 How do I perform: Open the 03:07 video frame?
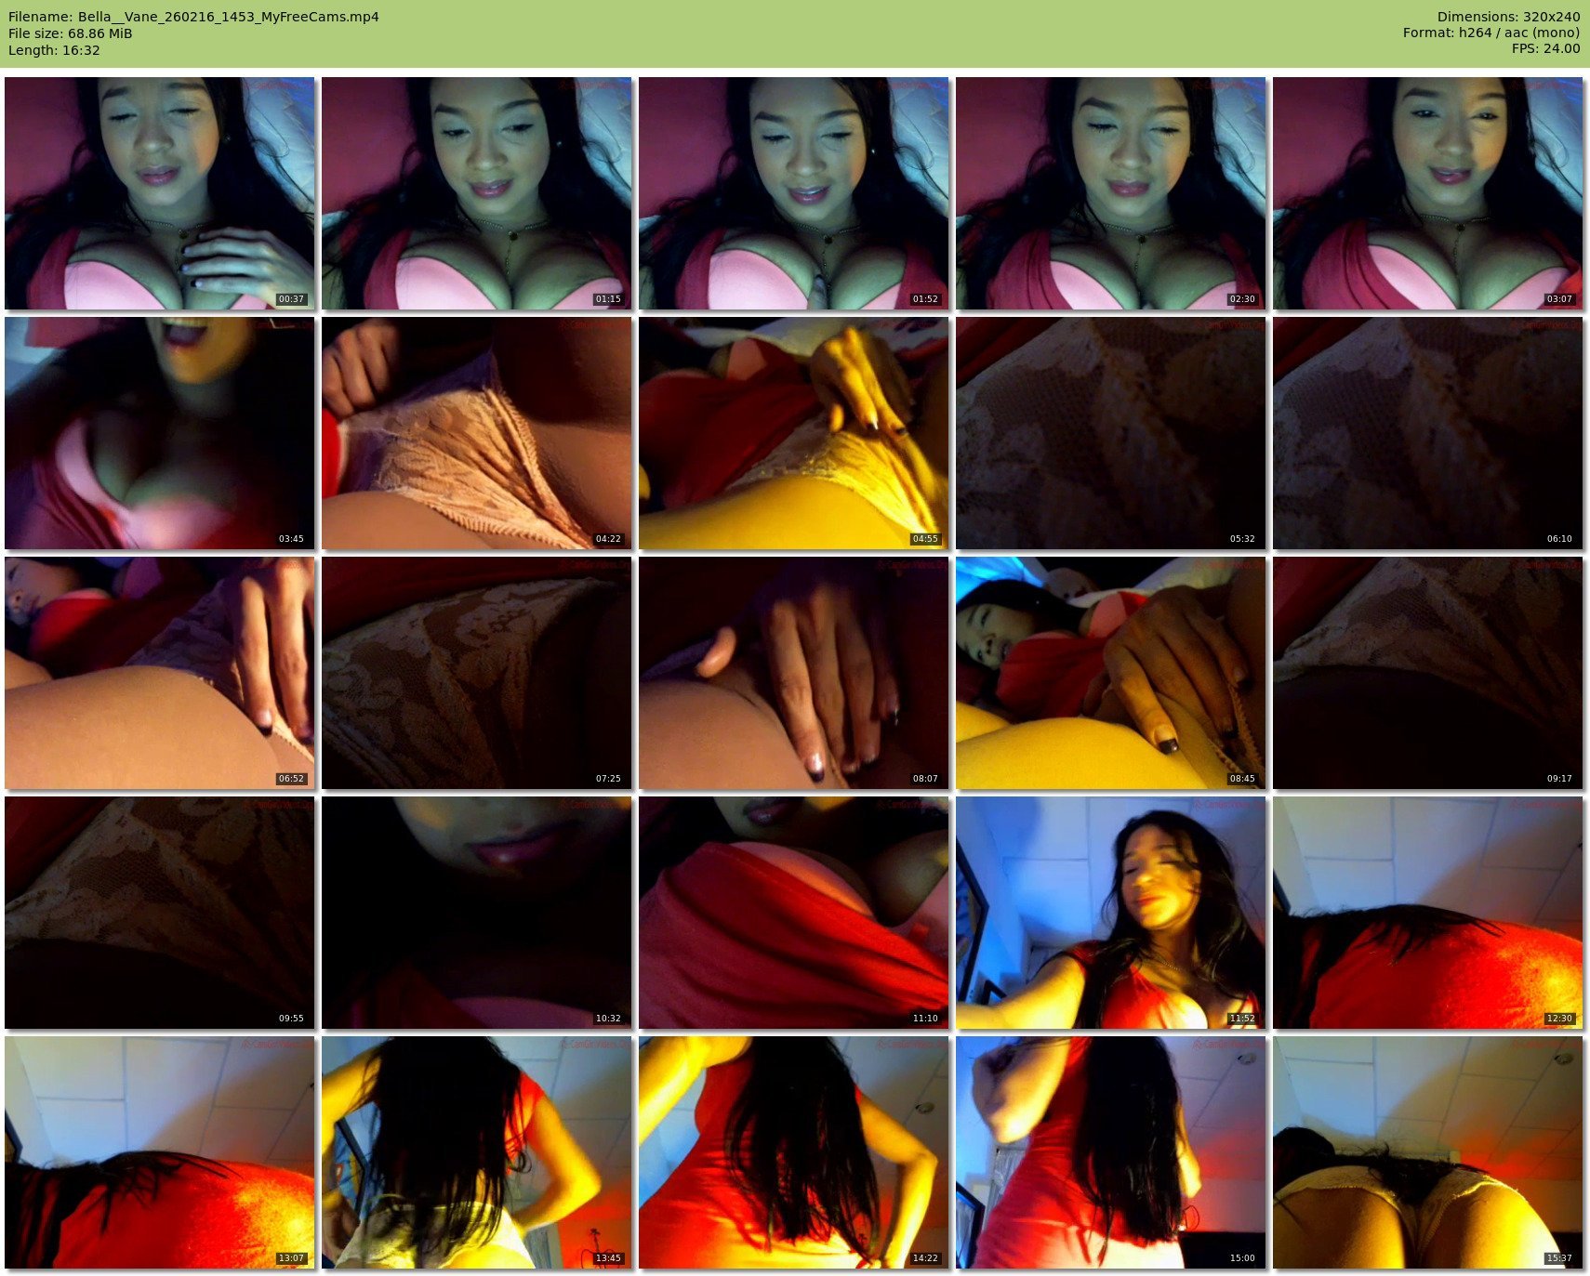(x=1428, y=193)
